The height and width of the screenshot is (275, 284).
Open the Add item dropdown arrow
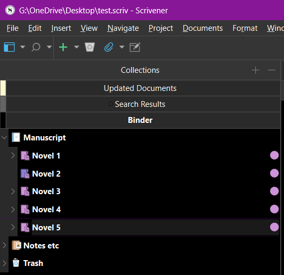click(76, 47)
